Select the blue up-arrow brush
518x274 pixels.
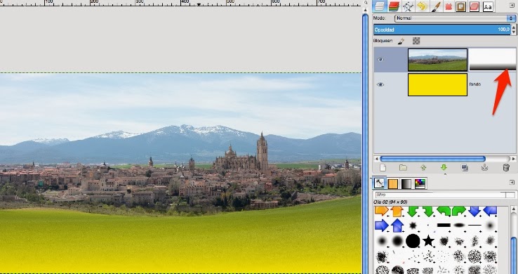397,226
